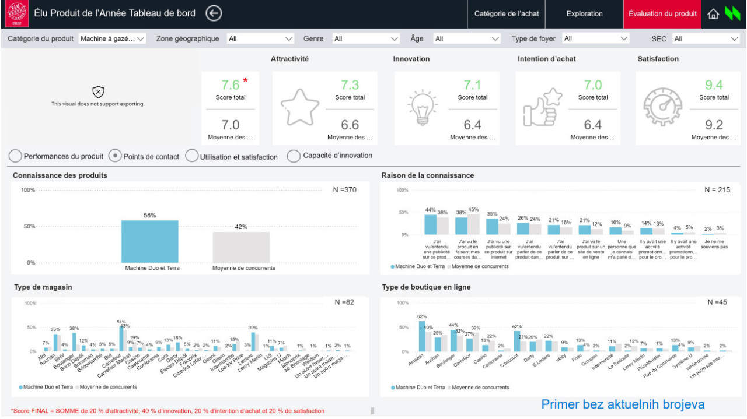Click the Évaluation du produit button
Image resolution: width=747 pixels, height=419 pixels.
coord(662,14)
